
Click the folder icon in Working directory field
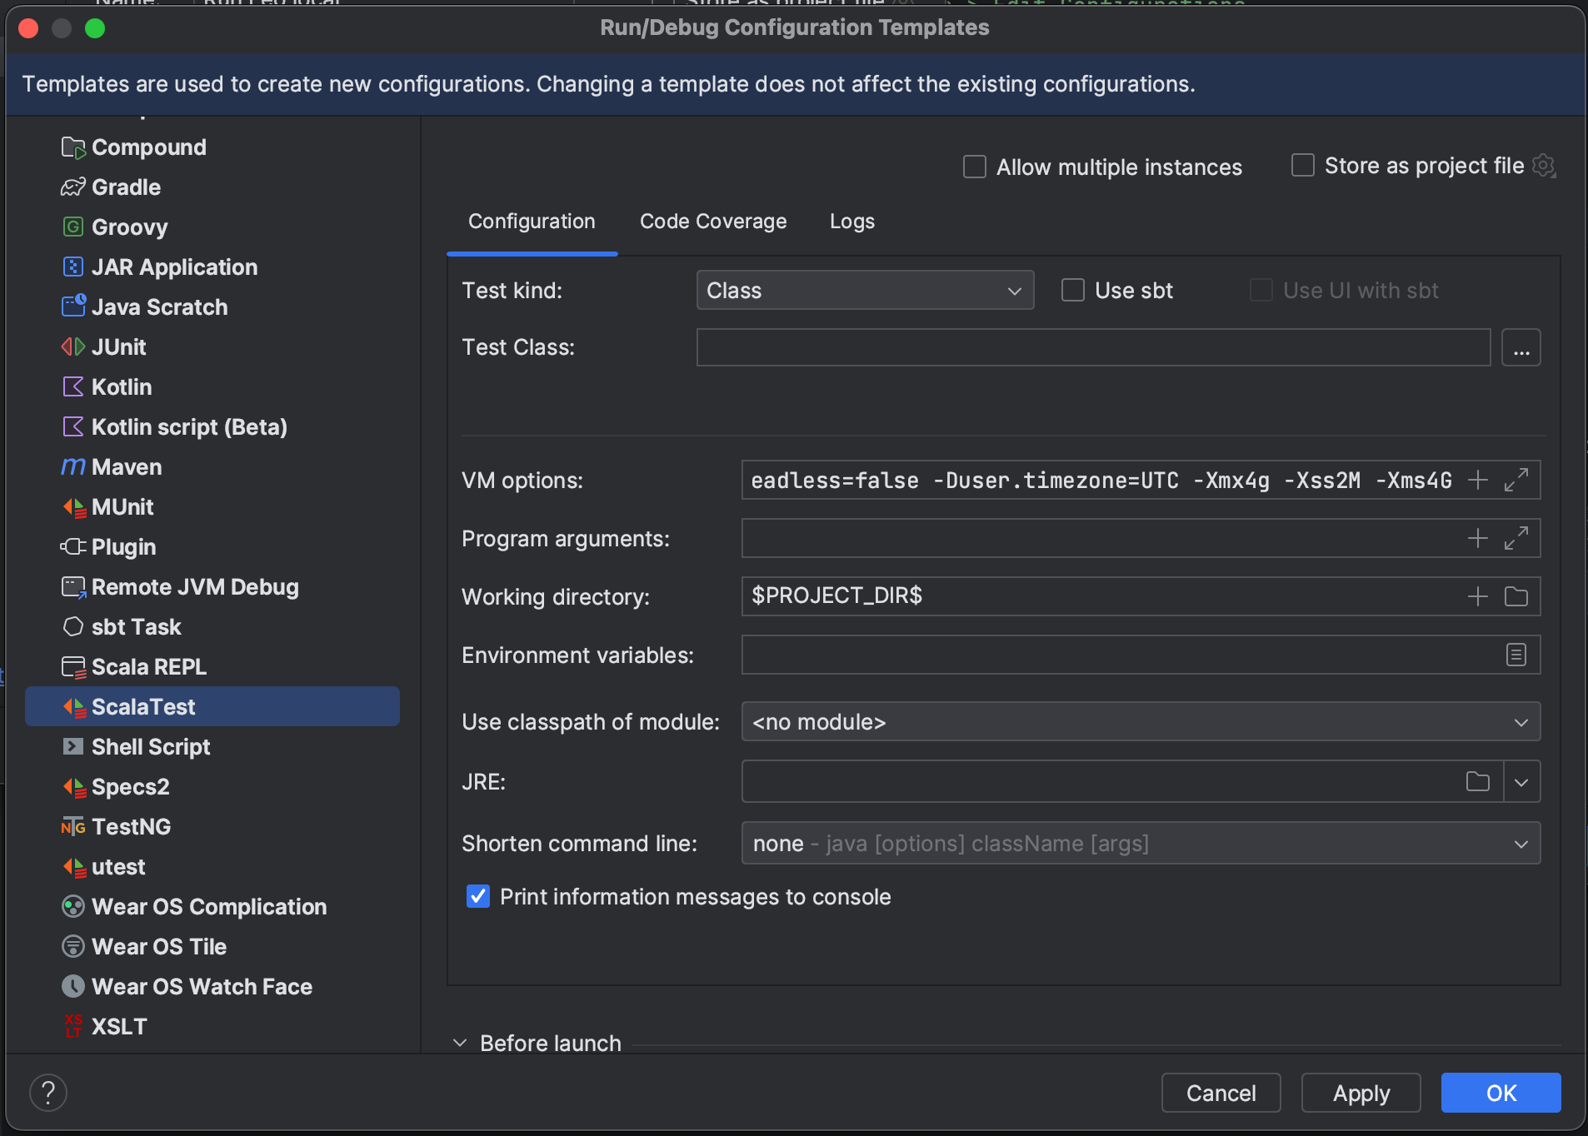coord(1516,596)
